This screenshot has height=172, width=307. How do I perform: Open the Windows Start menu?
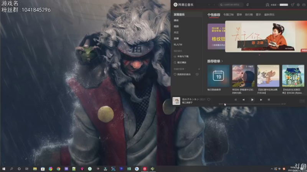pyautogui.click(x=3, y=169)
